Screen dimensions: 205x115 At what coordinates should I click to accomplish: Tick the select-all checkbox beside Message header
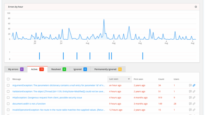(8, 79)
